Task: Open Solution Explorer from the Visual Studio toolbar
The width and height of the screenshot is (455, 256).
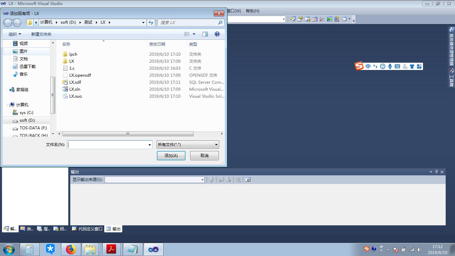Action: tap(293, 19)
